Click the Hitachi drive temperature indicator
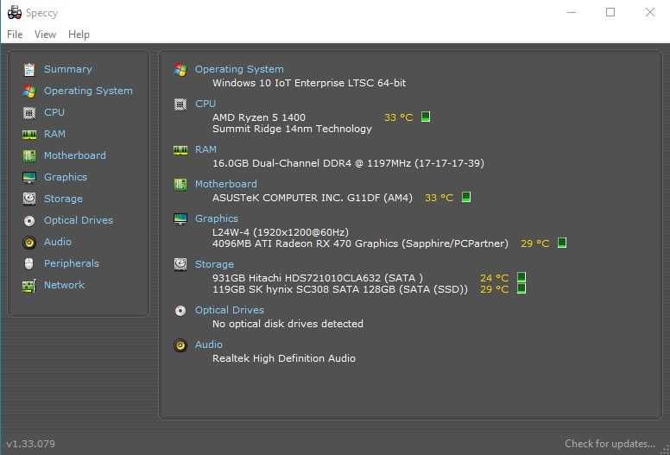670x455 pixels. (x=521, y=277)
